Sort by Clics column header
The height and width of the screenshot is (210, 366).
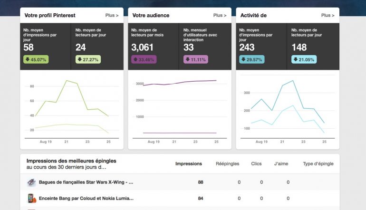coord(256,164)
